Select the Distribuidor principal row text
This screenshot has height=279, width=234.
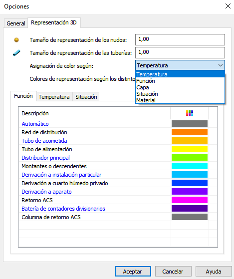pos(46,158)
